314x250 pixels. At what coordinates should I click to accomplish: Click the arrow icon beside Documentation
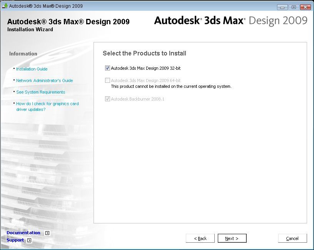(47, 233)
